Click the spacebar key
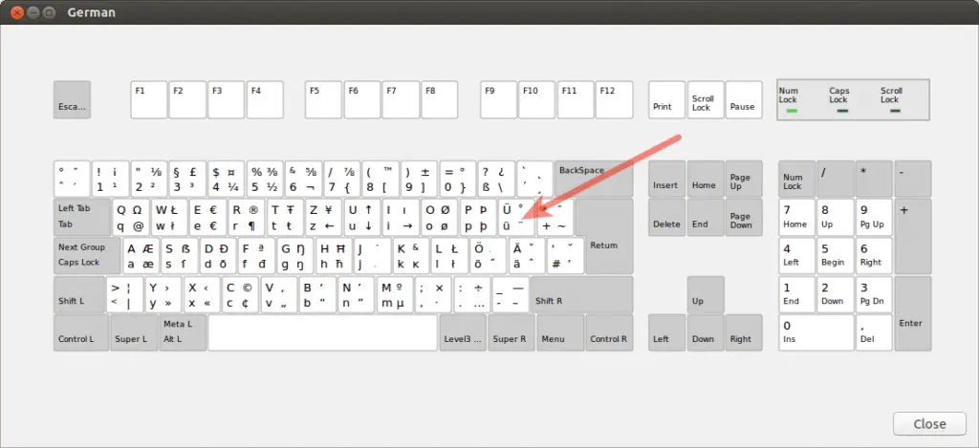Image resolution: width=979 pixels, height=448 pixels. coord(322,332)
